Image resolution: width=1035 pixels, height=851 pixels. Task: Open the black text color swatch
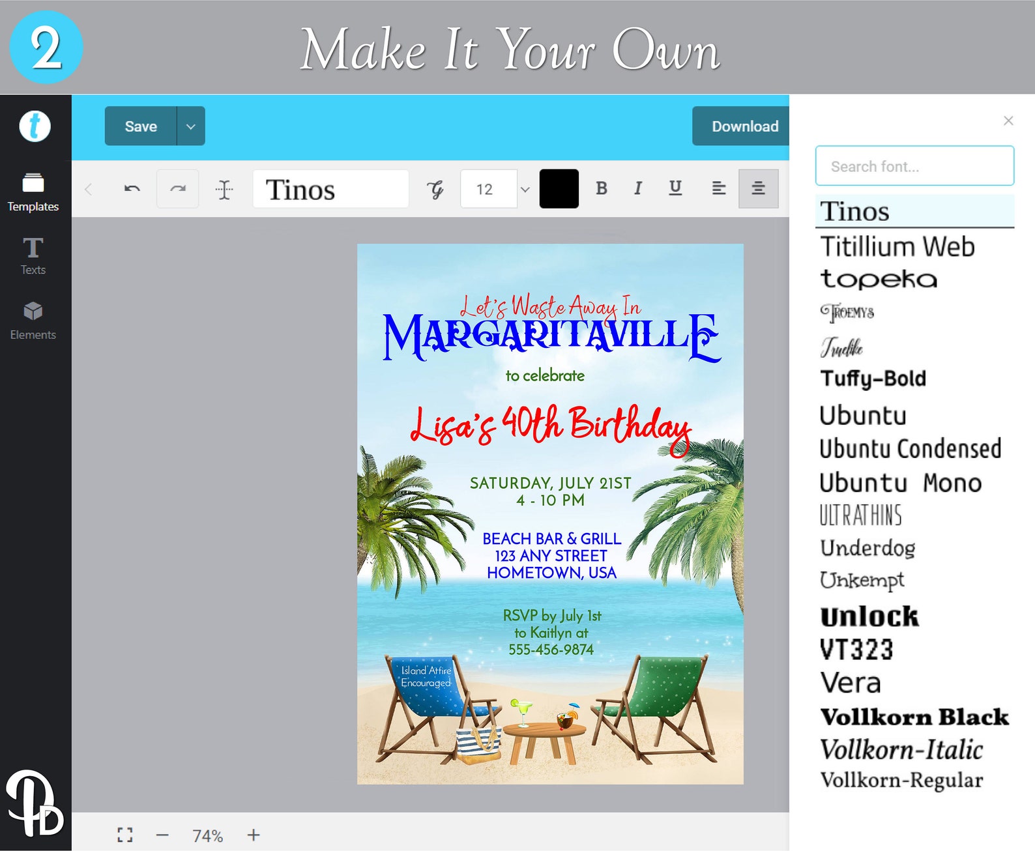pyautogui.click(x=559, y=188)
